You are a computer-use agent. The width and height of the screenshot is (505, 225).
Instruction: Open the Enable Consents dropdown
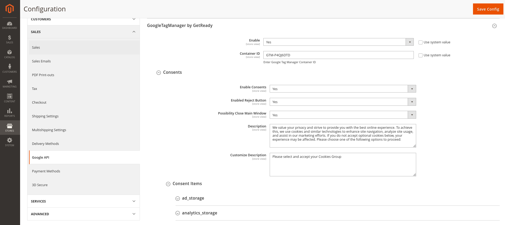click(x=343, y=89)
